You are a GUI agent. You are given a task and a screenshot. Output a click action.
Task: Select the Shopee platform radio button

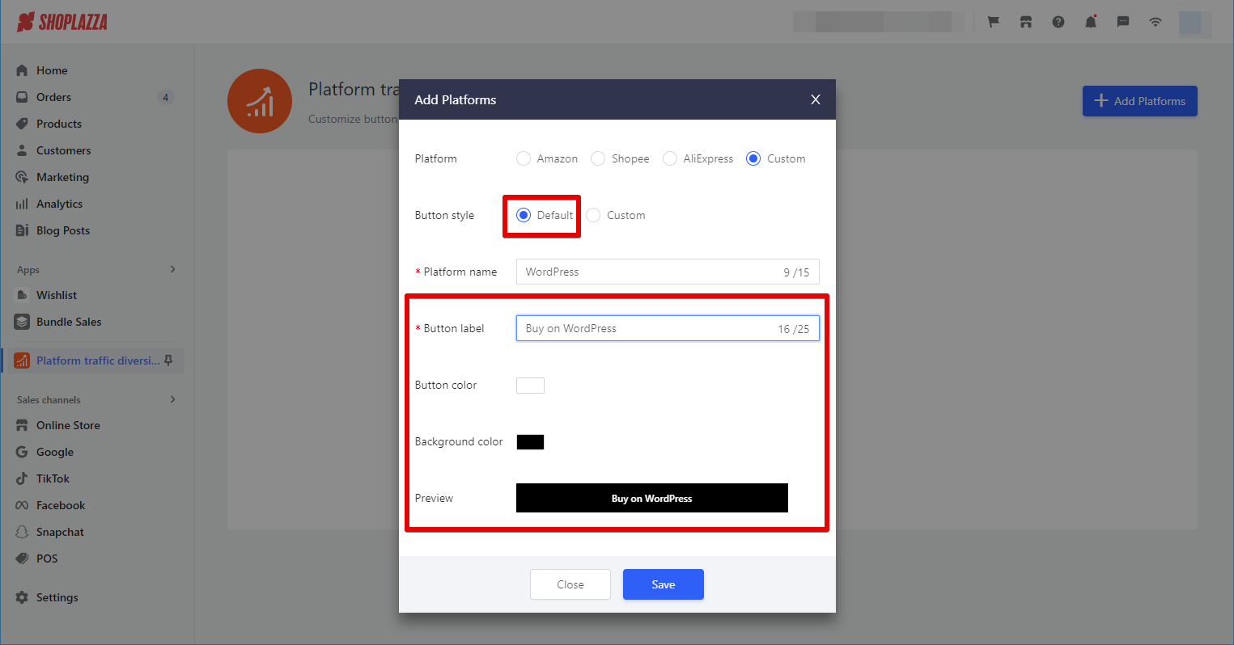pyautogui.click(x=598, y=158)
